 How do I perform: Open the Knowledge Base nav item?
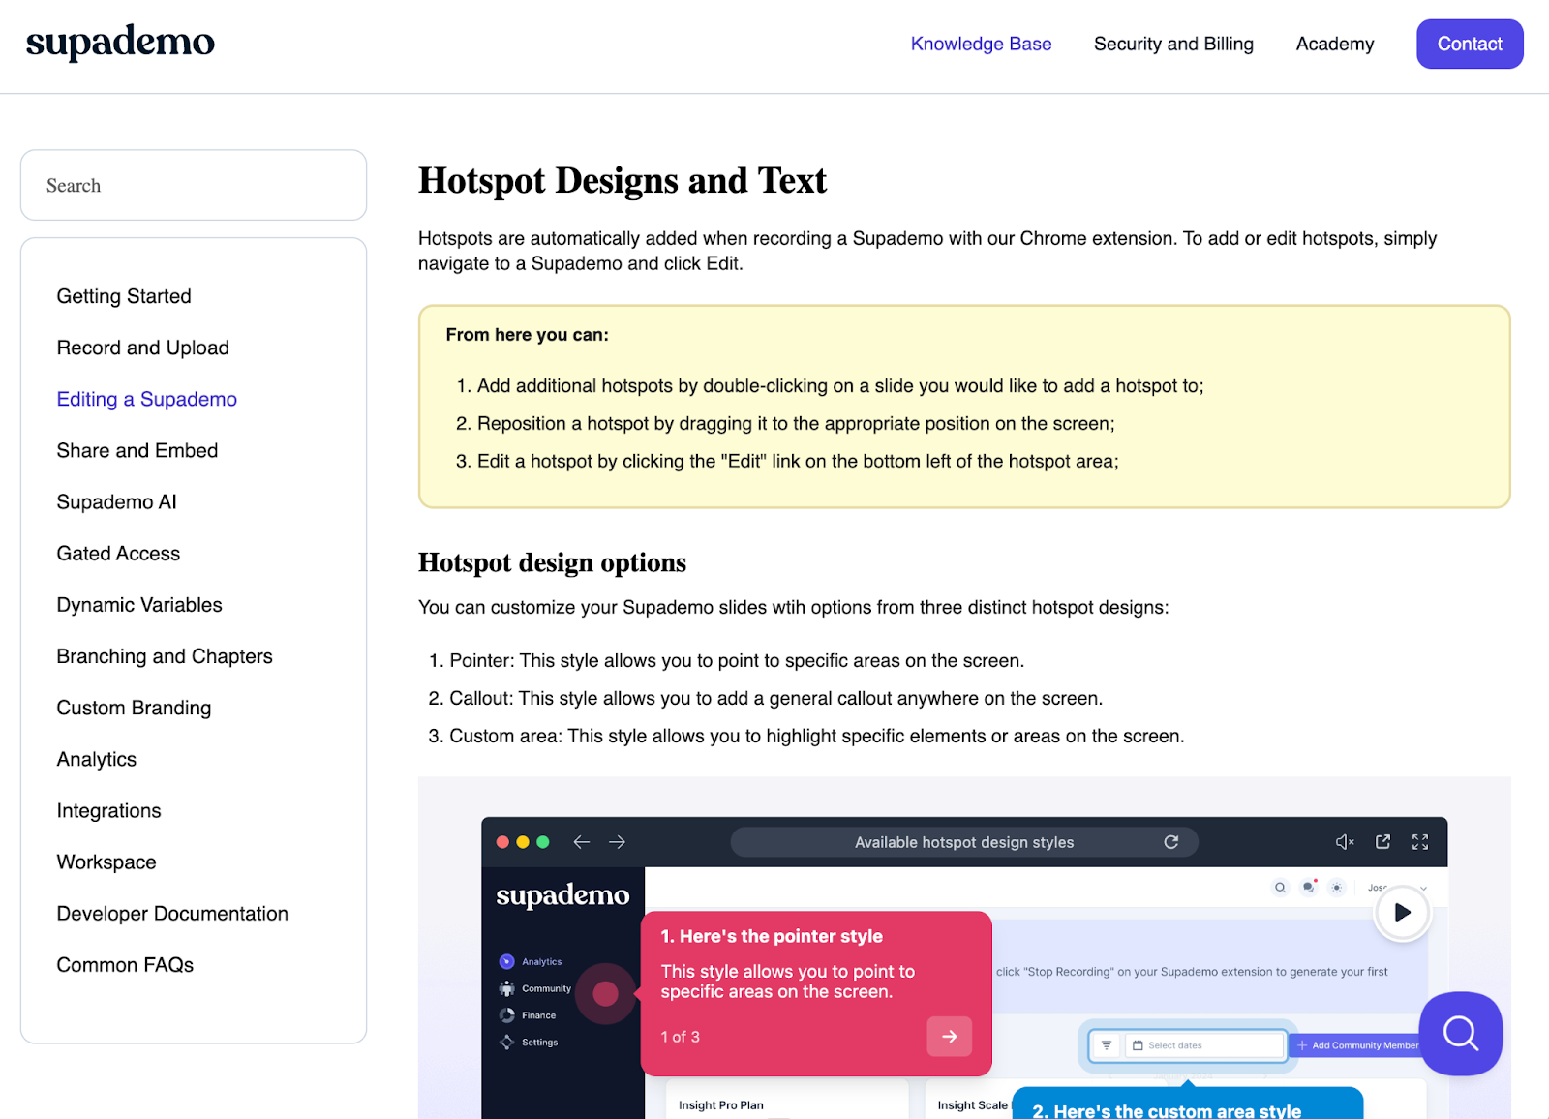pos(981,44)
